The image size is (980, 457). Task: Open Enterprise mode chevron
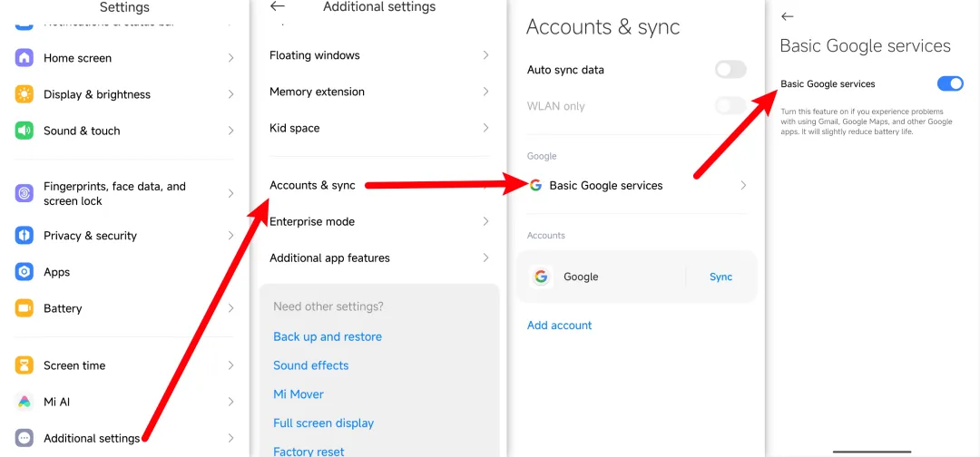pos(485,221)
